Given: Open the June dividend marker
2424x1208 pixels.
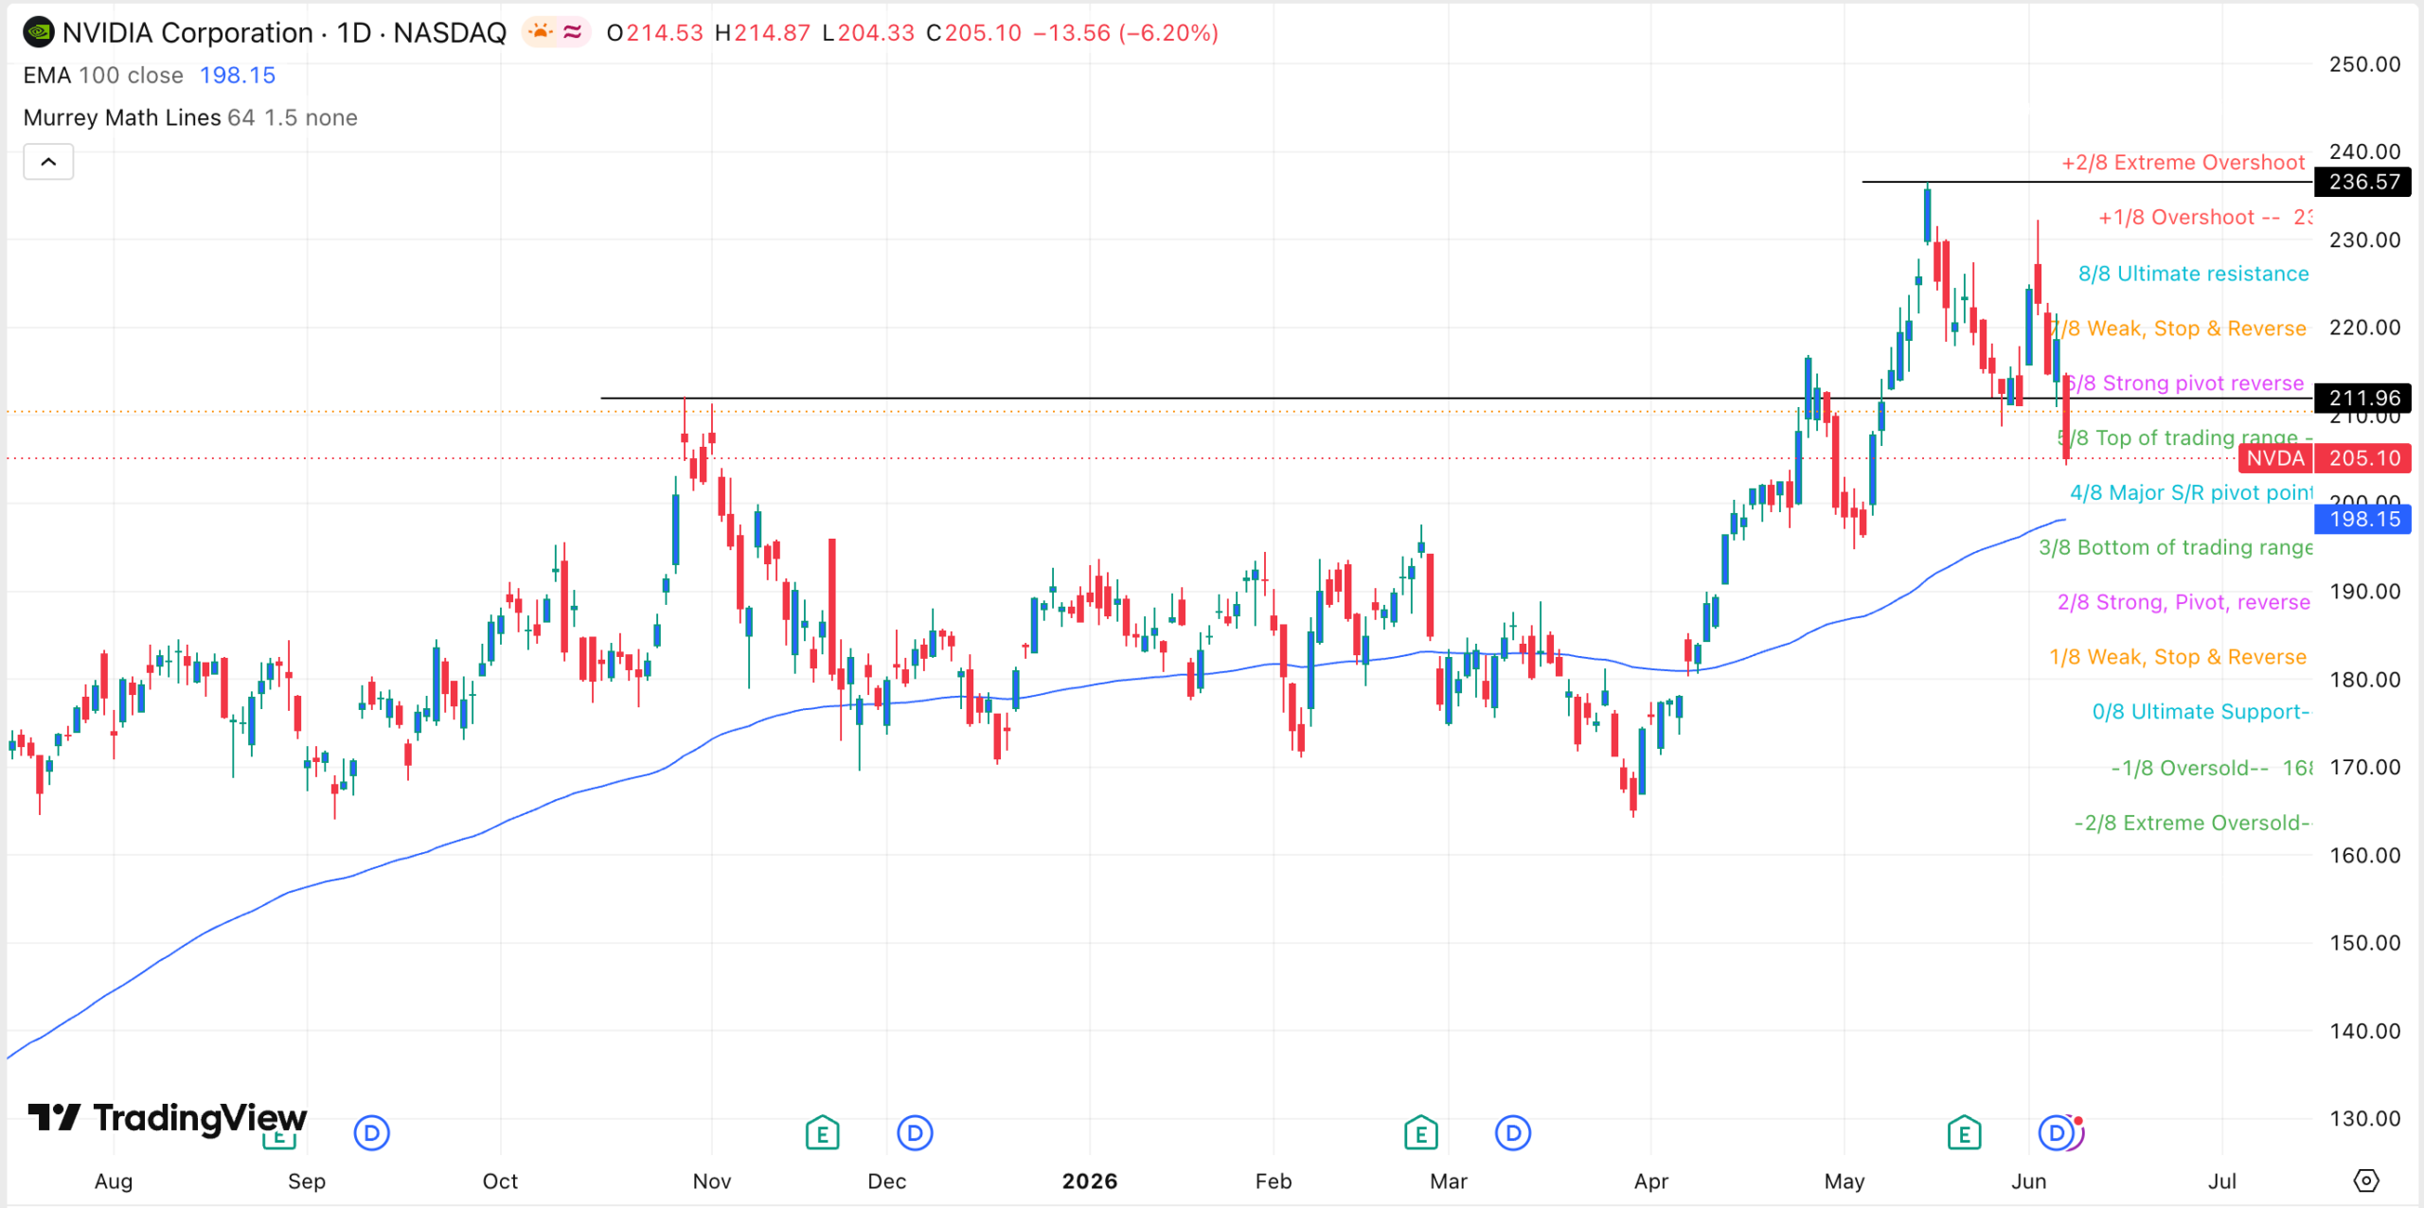Looking at the screenshot, I should (x=2057, y=1132).
